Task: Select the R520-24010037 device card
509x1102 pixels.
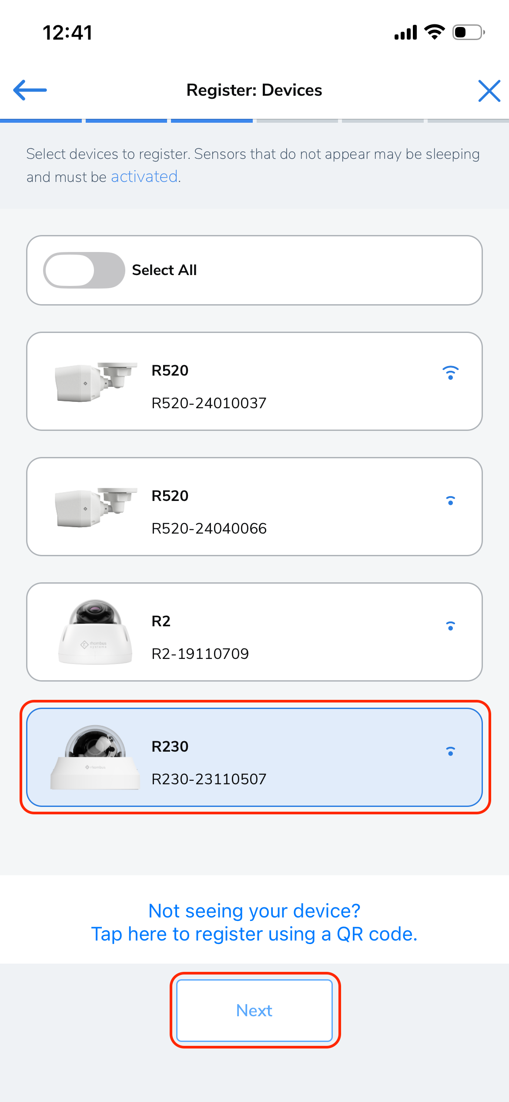Action: (x=254, y=381)
